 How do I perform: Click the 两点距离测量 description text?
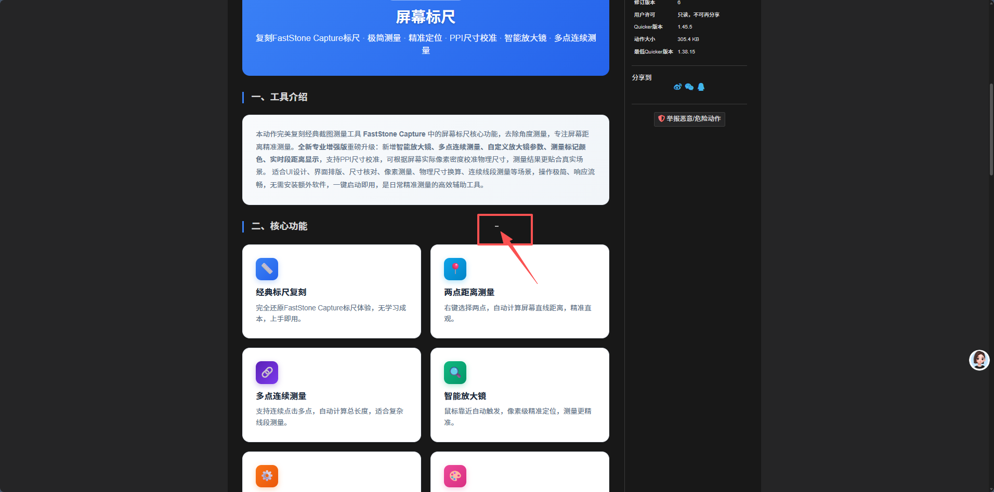pyautogui.click(x=518, y=313)
